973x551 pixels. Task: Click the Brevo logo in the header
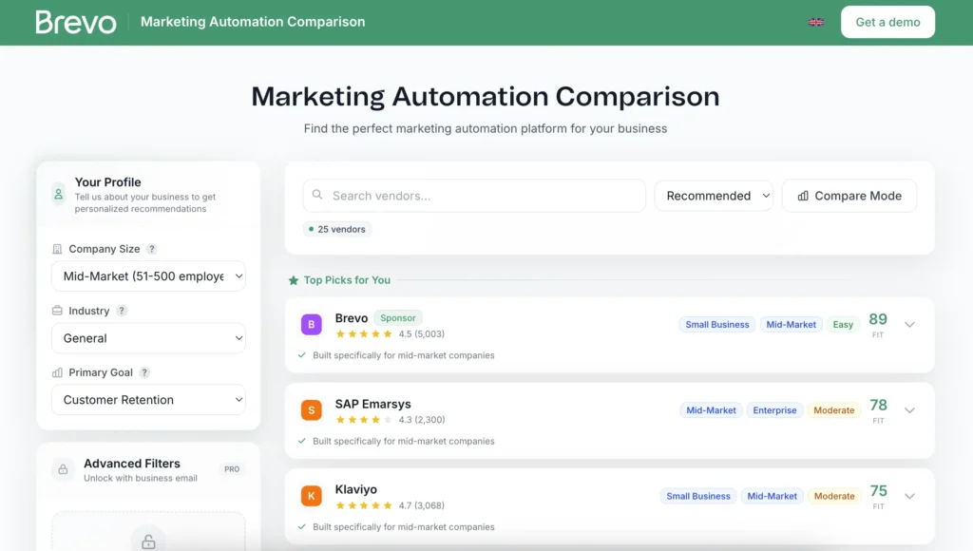click(75, 21)
